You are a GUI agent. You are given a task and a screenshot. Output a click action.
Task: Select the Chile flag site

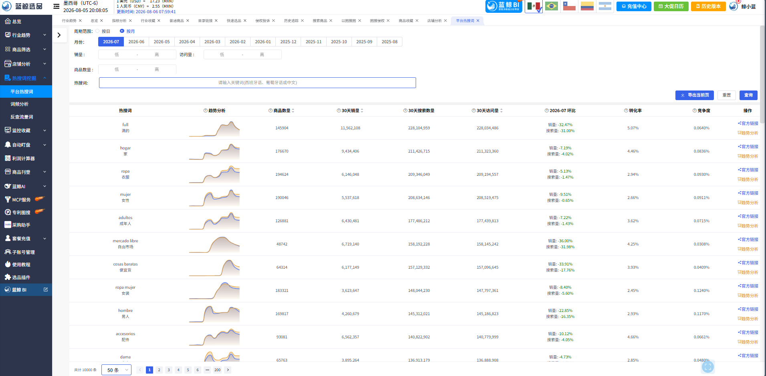point(569,6)
